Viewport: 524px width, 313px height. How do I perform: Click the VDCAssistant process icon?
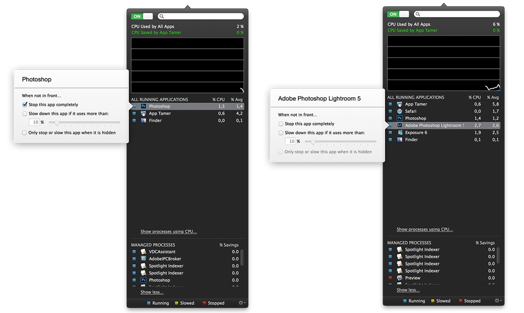point(143,252)
